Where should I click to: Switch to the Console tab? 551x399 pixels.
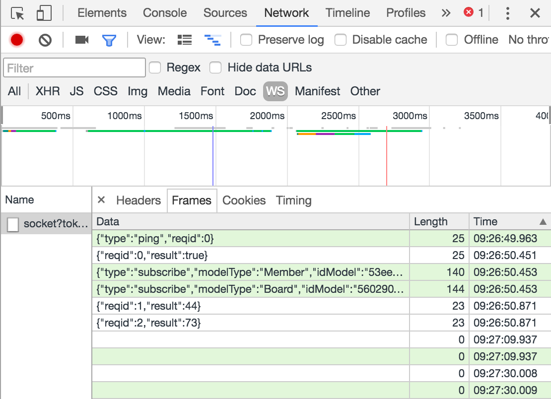pos(165,13)
